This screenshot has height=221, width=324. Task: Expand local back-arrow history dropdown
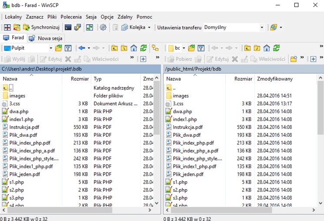coord(89,48)
